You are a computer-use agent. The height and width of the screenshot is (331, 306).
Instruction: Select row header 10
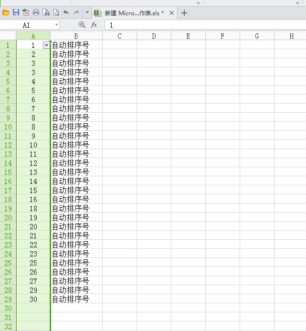coord(8,127)
